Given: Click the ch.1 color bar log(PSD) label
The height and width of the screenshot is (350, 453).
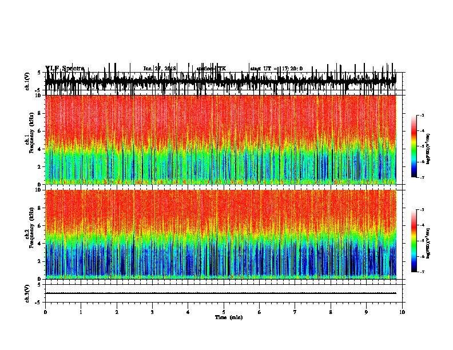Looking at the screenshot, I should pyautogui.click(x=428, y=149).
